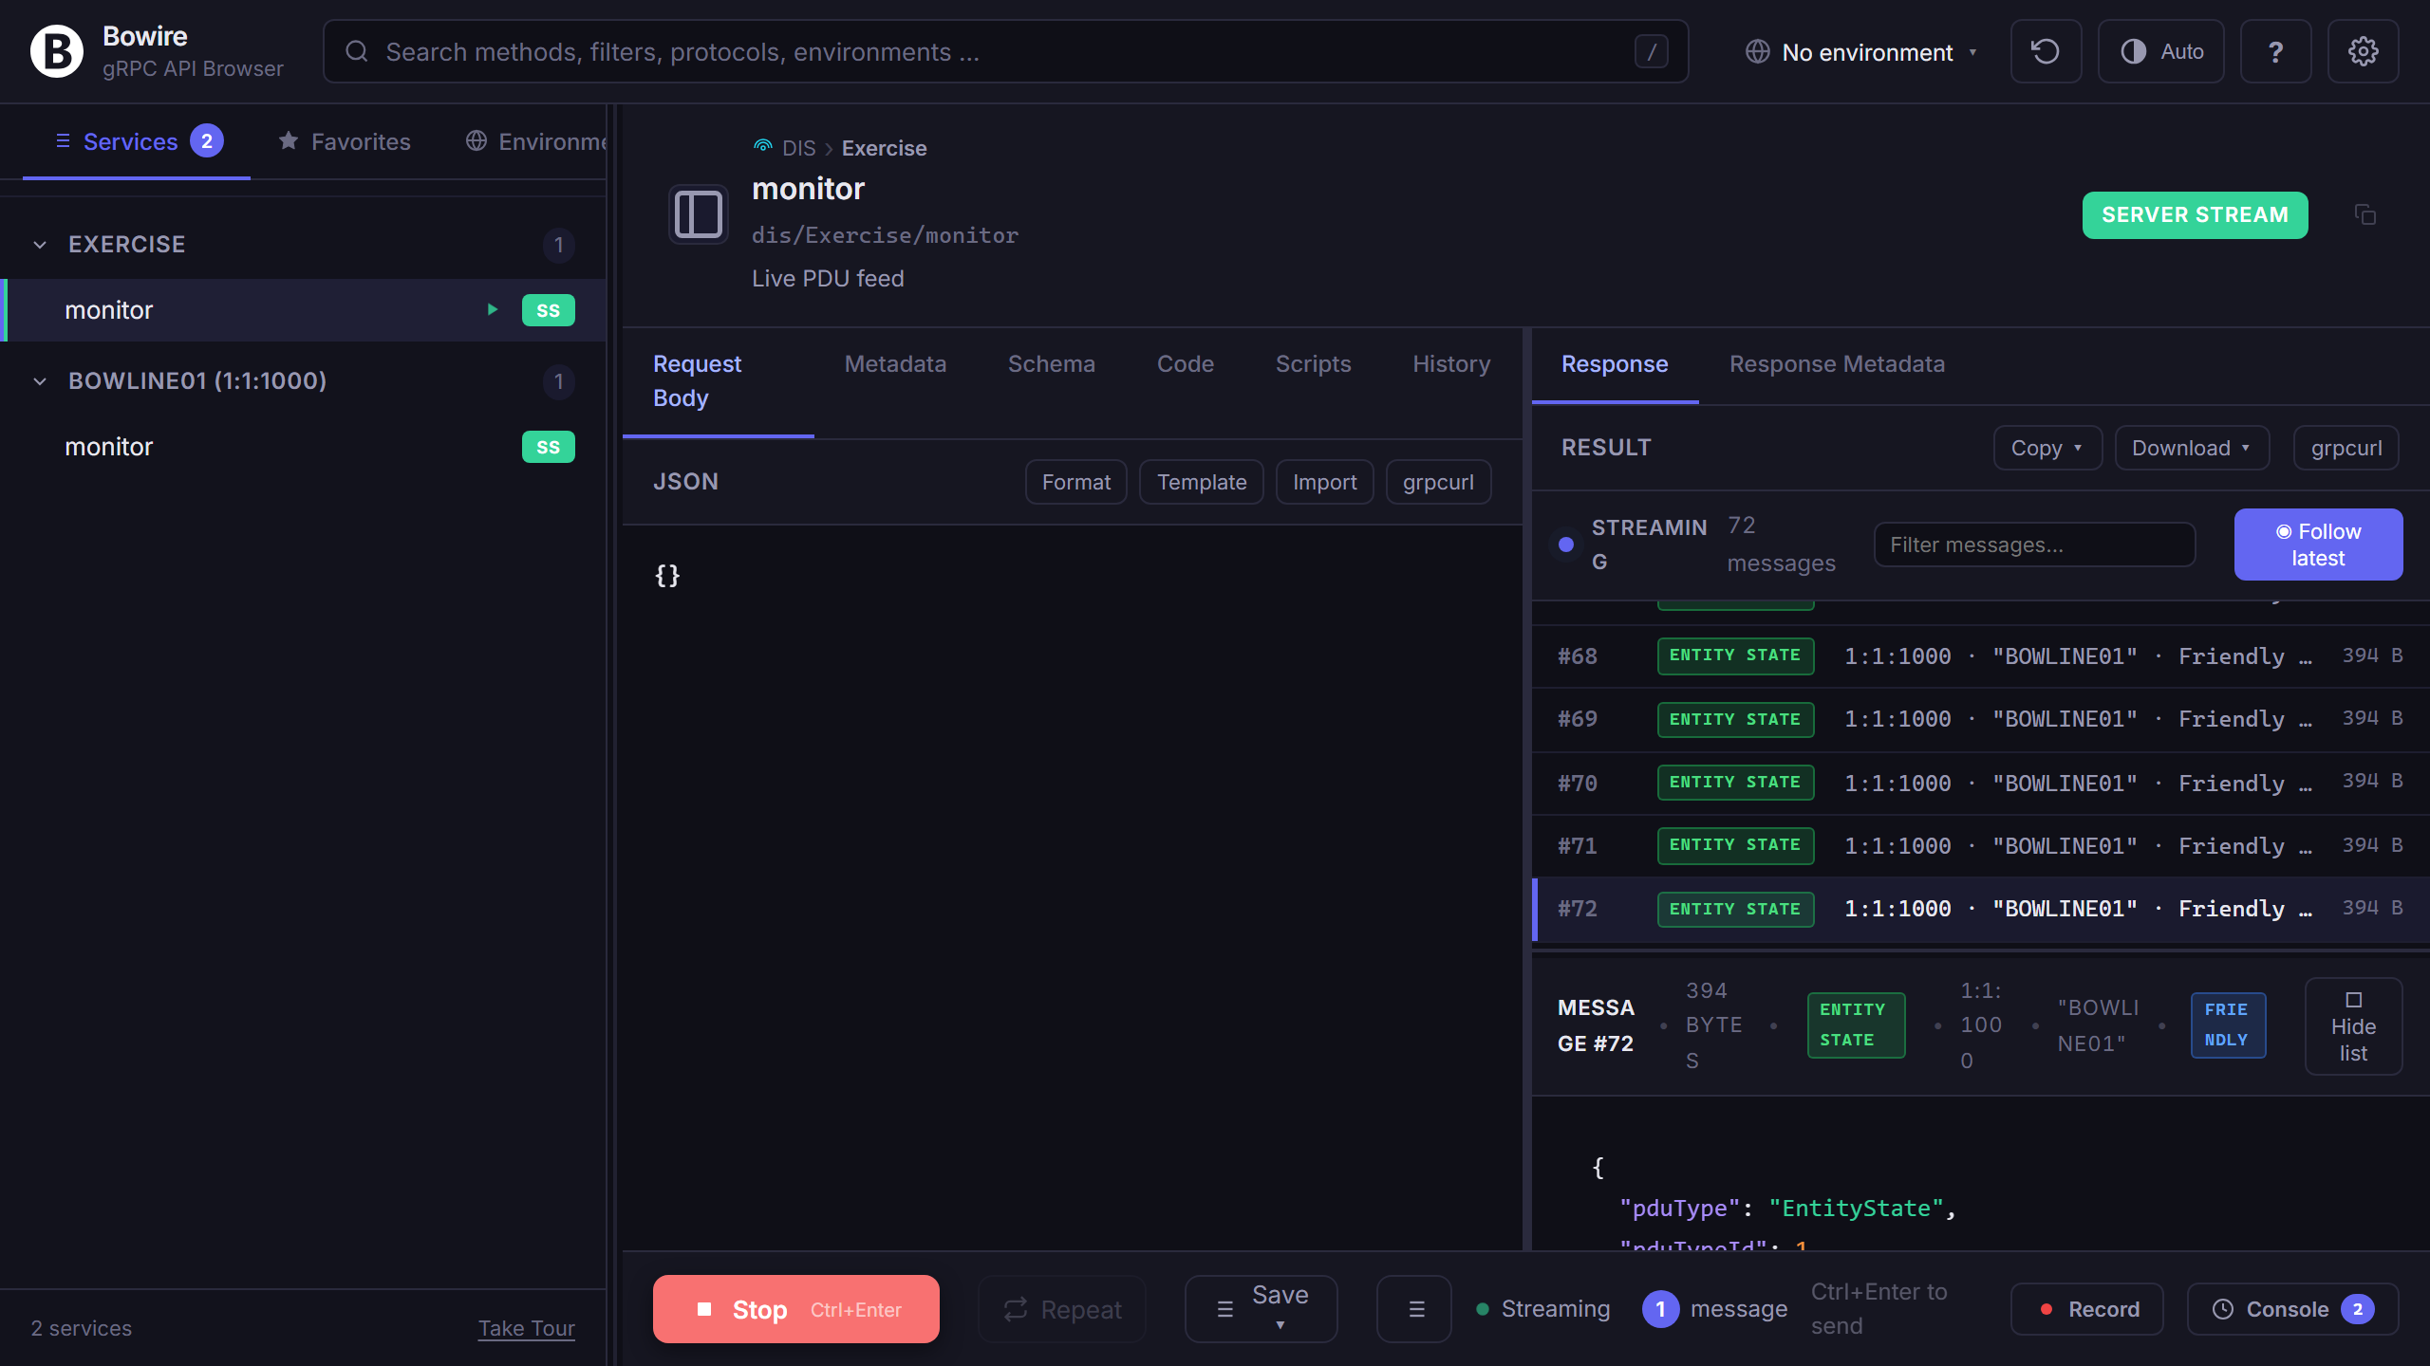Image resolution: width=2430 pixels, height=1366 pixels.
Task: Click the JSON request body editor
Action: [1071, 887]
